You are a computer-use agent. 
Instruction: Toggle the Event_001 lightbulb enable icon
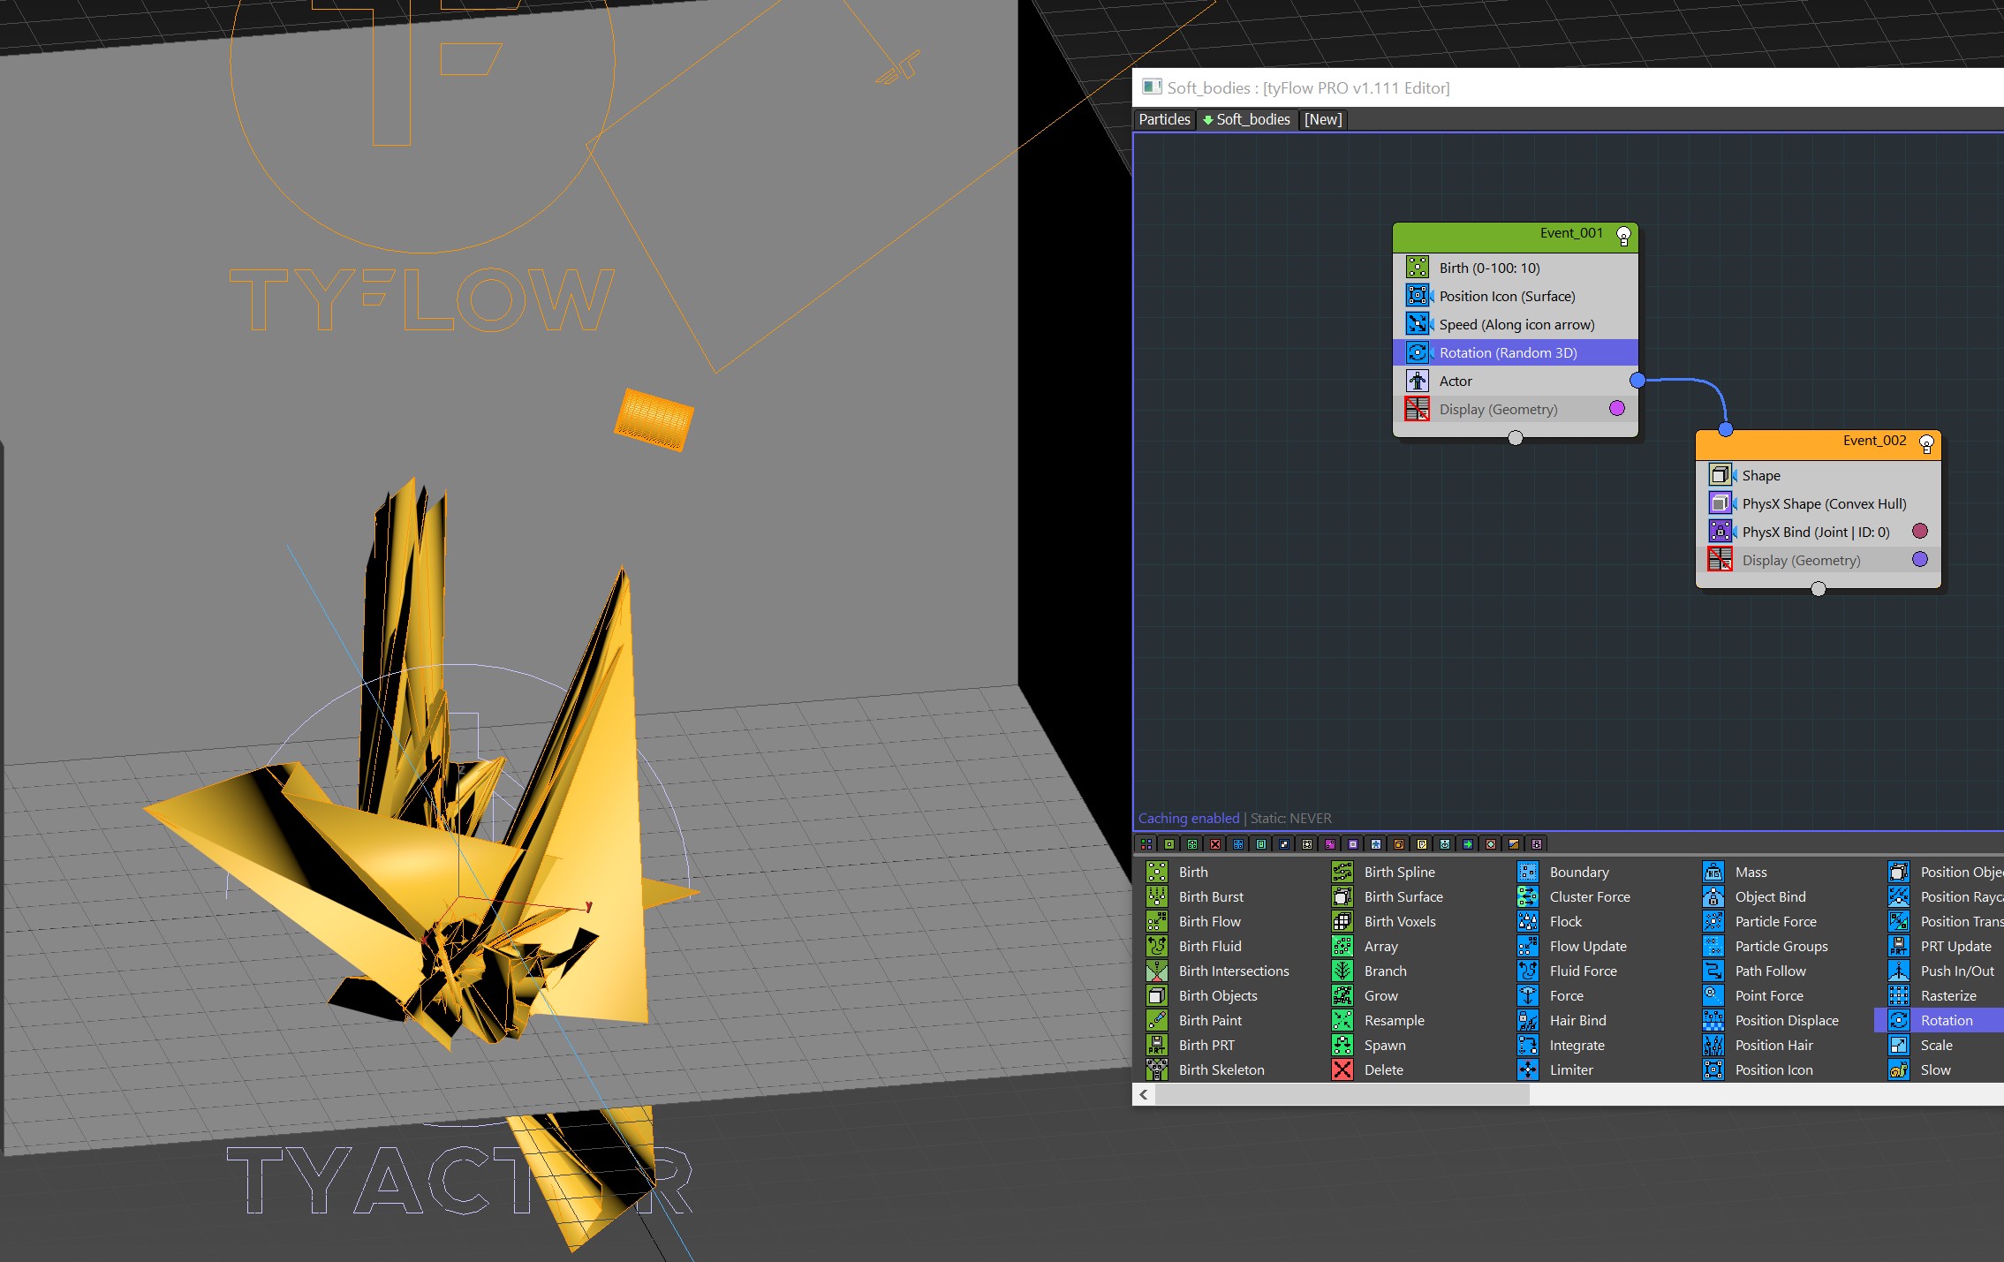[x=1623, y=235]
